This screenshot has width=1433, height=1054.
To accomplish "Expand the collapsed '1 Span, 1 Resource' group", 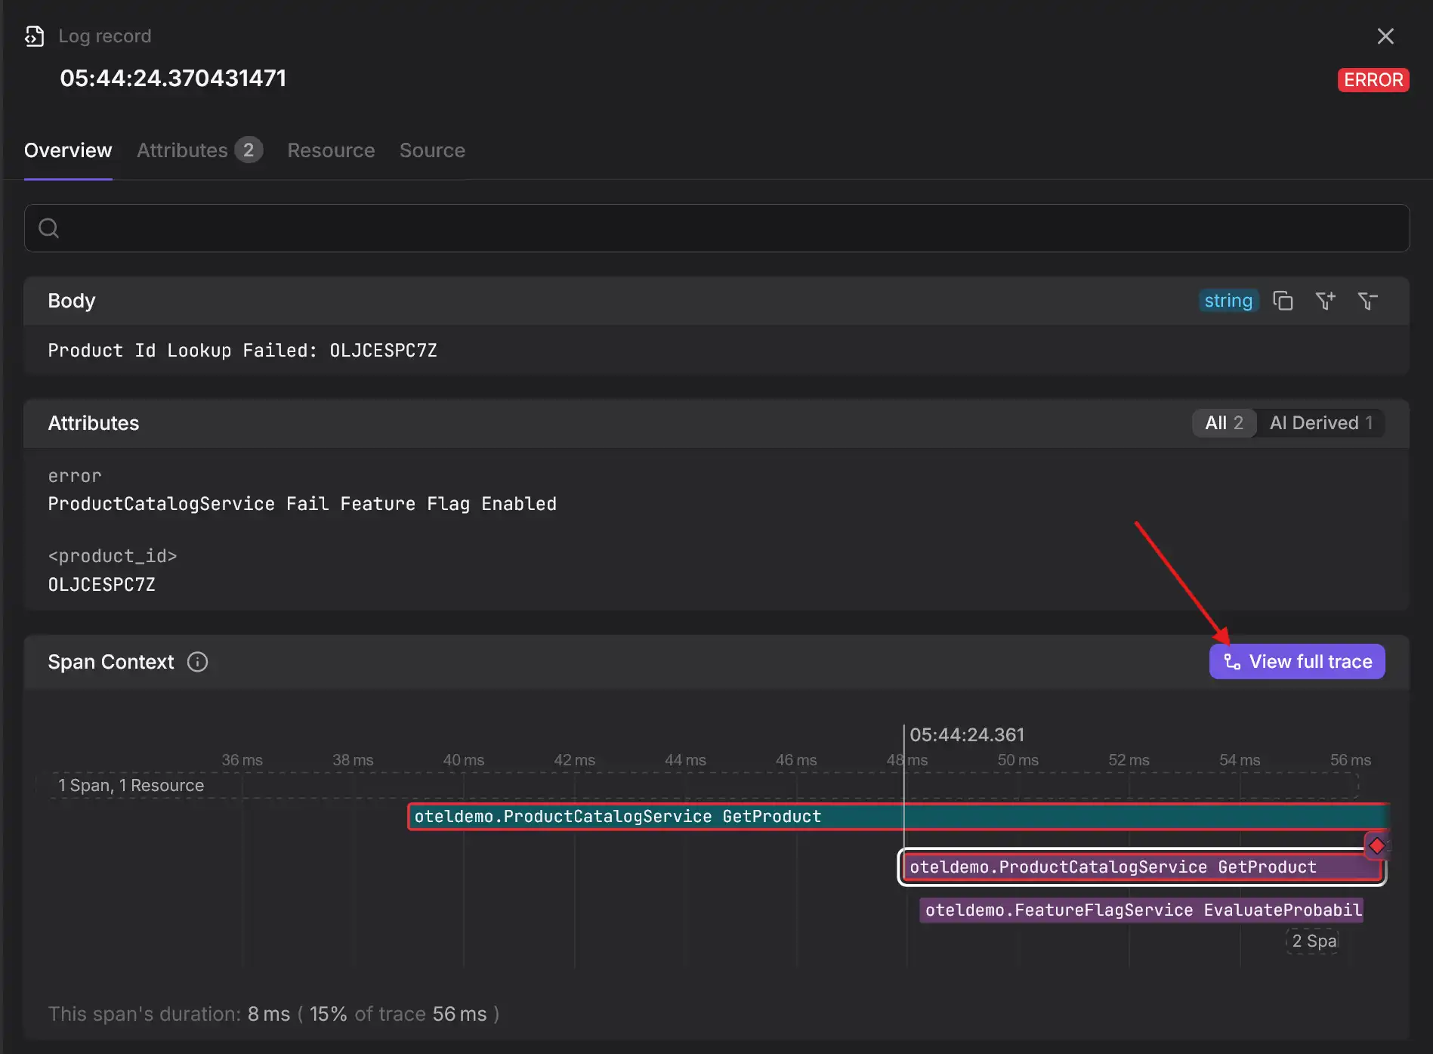I will 131,786.
